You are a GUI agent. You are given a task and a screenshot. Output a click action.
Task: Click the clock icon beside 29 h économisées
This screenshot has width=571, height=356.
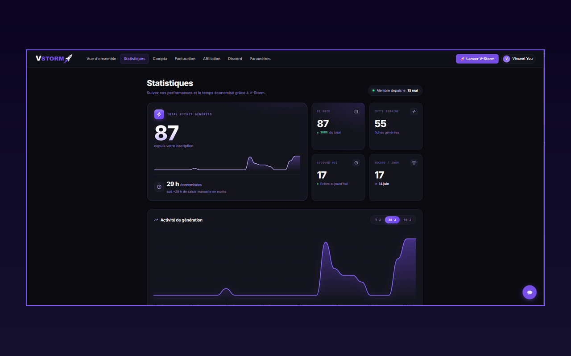[x=159, y=187]
